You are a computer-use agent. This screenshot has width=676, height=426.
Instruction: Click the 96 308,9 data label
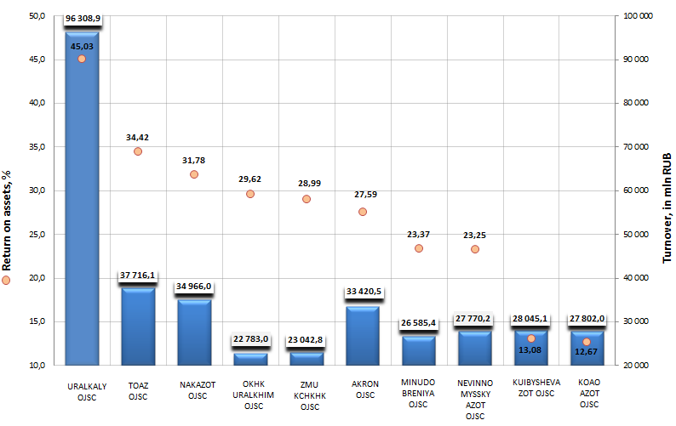tap(83, 19)
